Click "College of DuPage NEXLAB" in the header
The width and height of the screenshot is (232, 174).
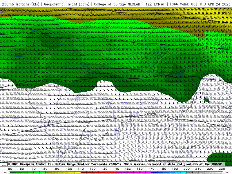(x=117, y=4)
